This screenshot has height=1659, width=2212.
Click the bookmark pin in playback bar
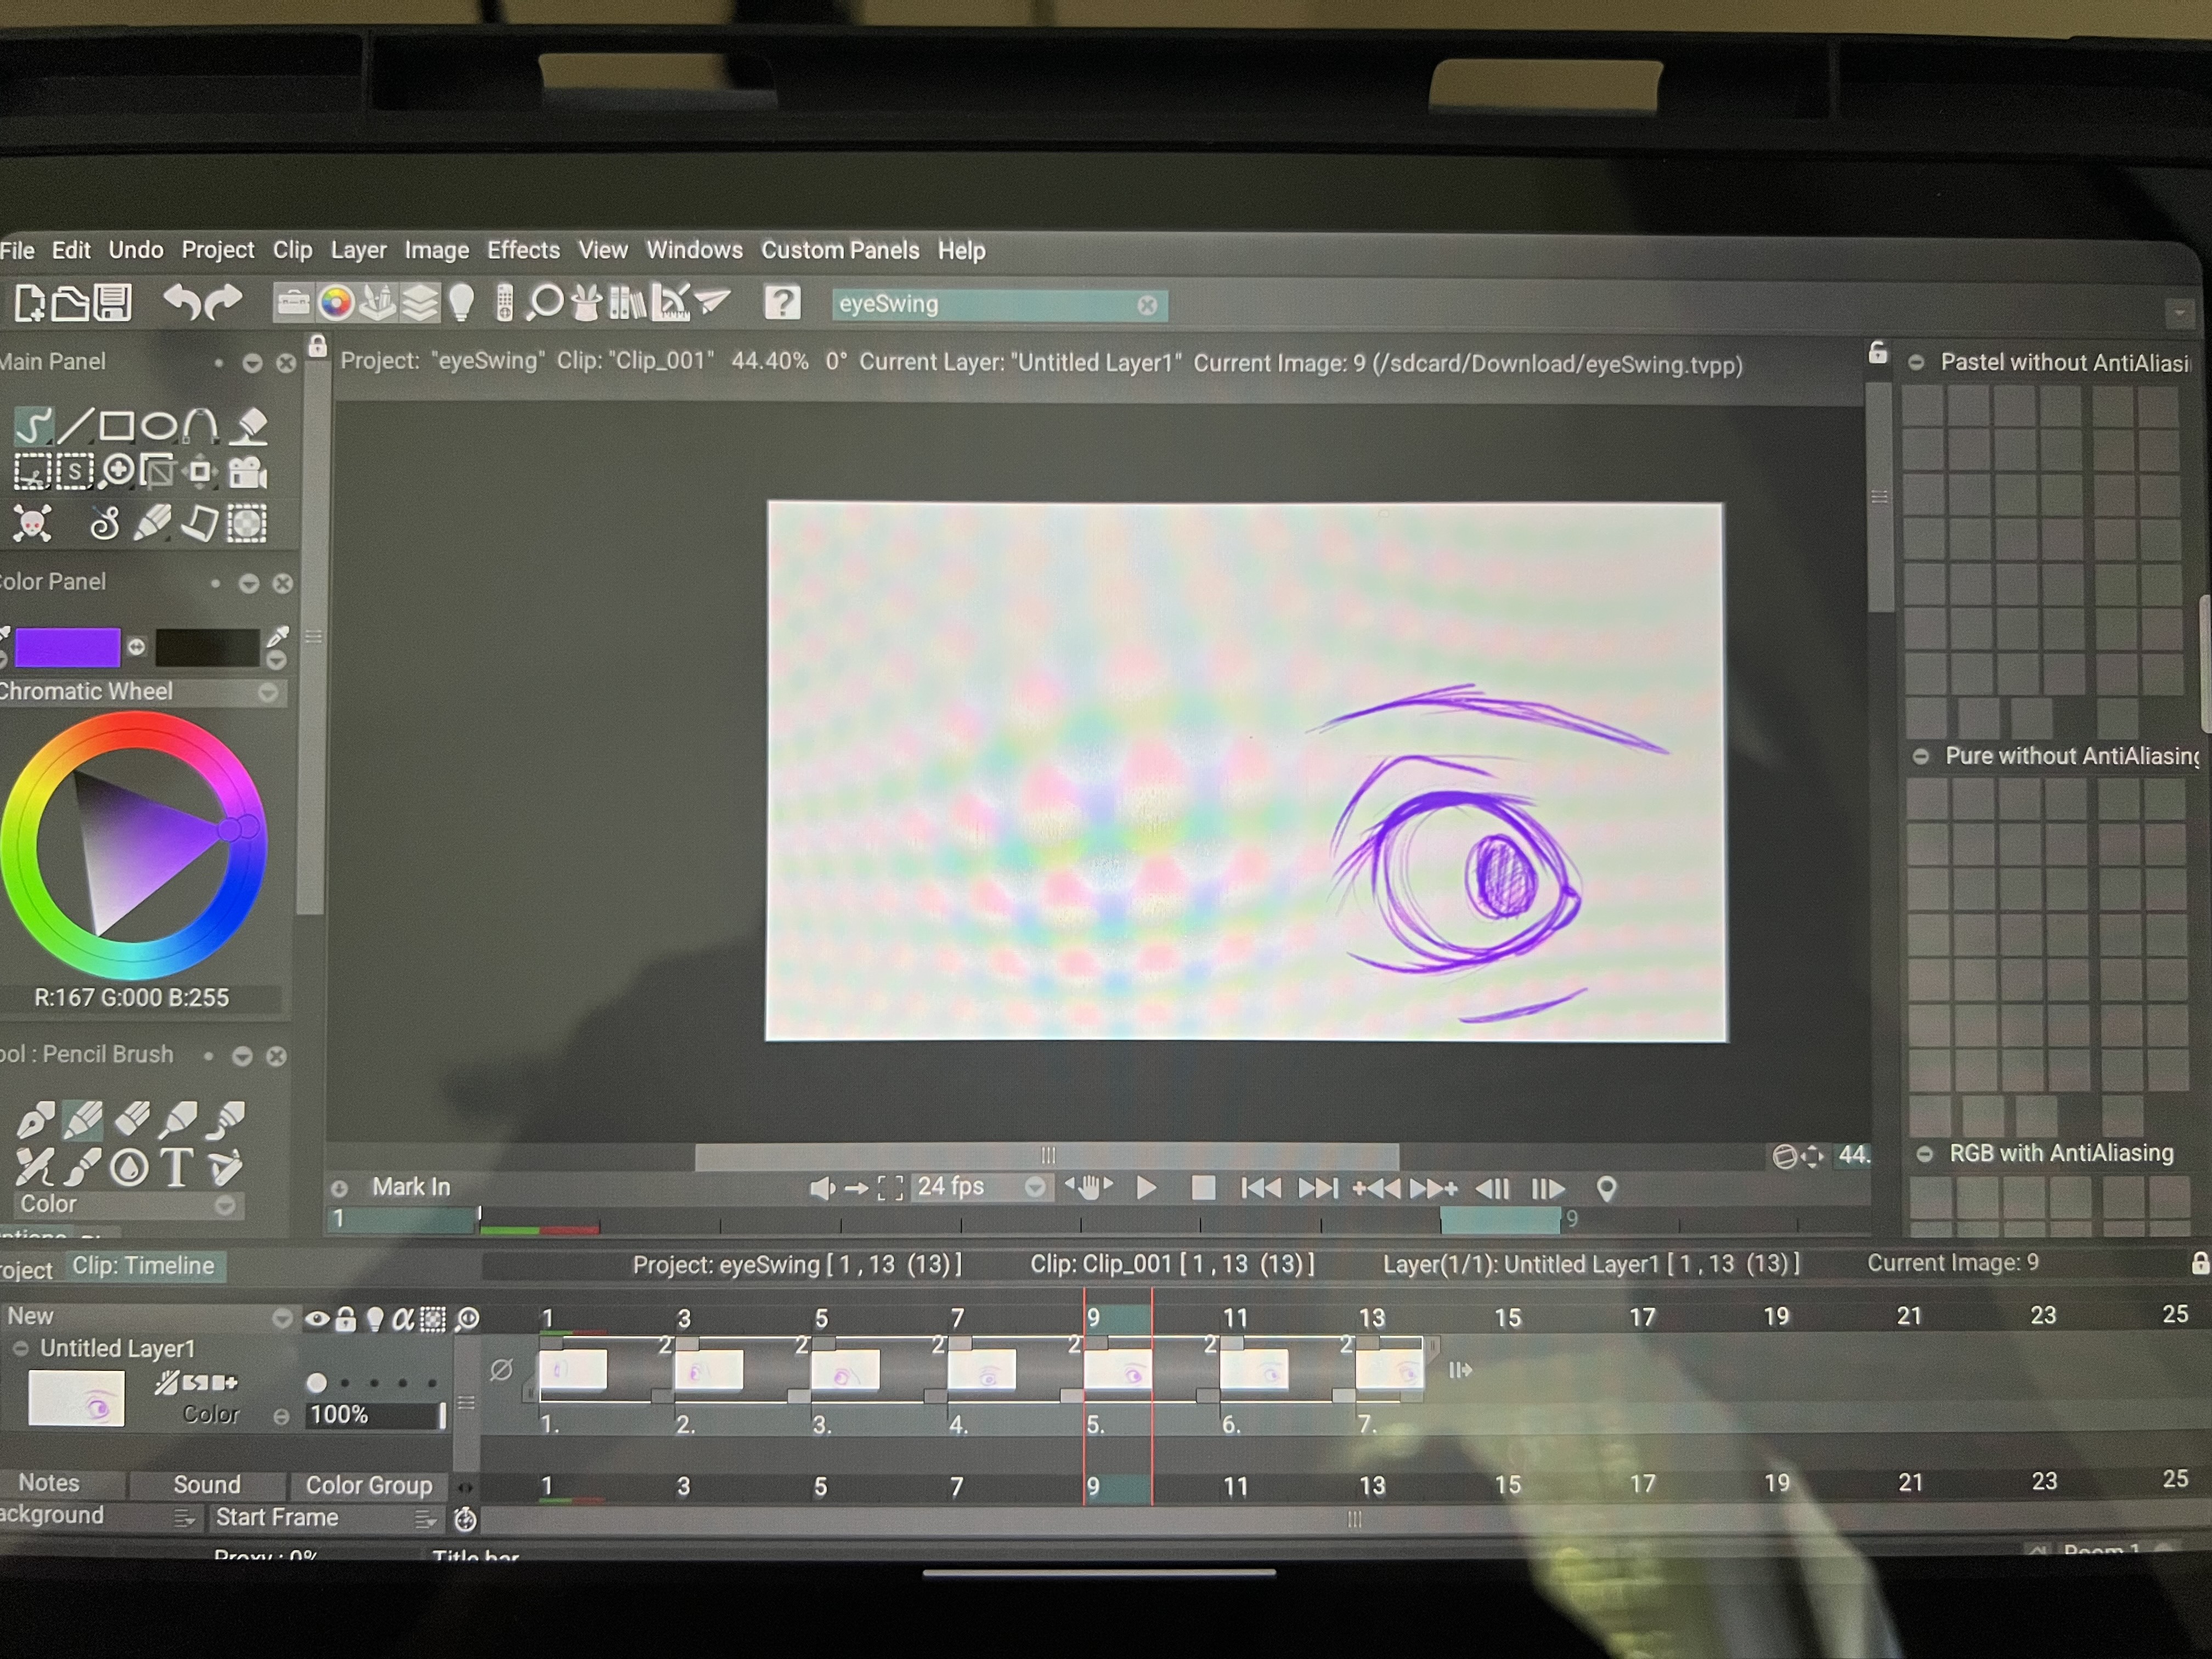tap(1606, 1189)
